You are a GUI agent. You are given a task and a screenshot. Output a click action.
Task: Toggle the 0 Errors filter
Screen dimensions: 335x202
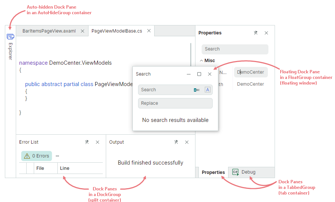36,156
